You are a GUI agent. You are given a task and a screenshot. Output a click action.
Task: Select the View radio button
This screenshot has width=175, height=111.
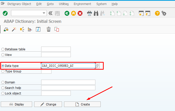coord(3,55)
